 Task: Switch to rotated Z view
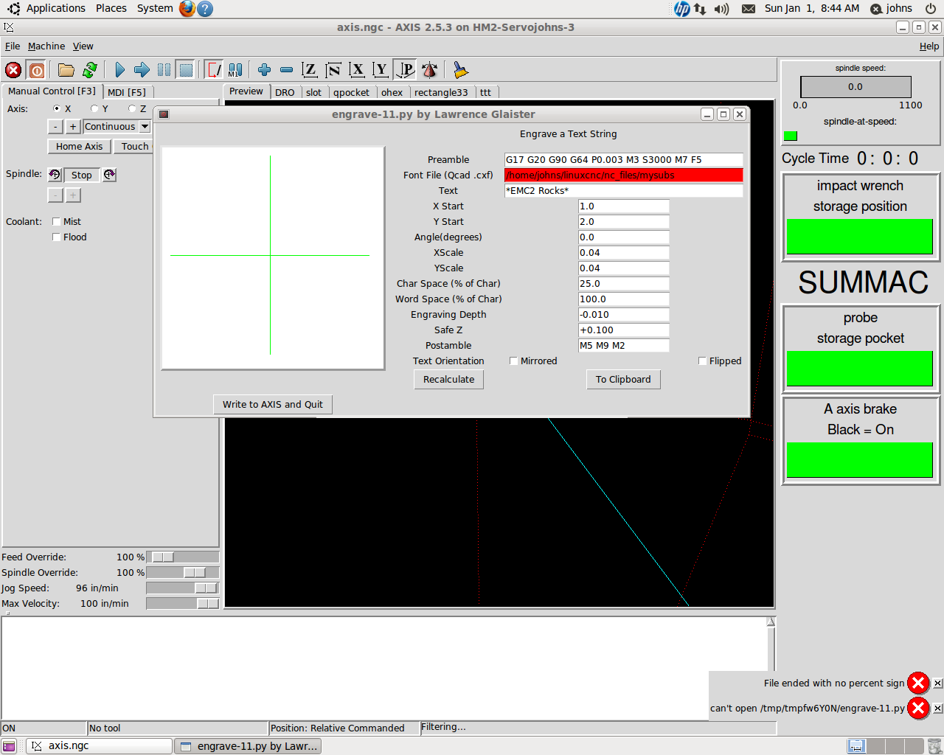(333, 70)
